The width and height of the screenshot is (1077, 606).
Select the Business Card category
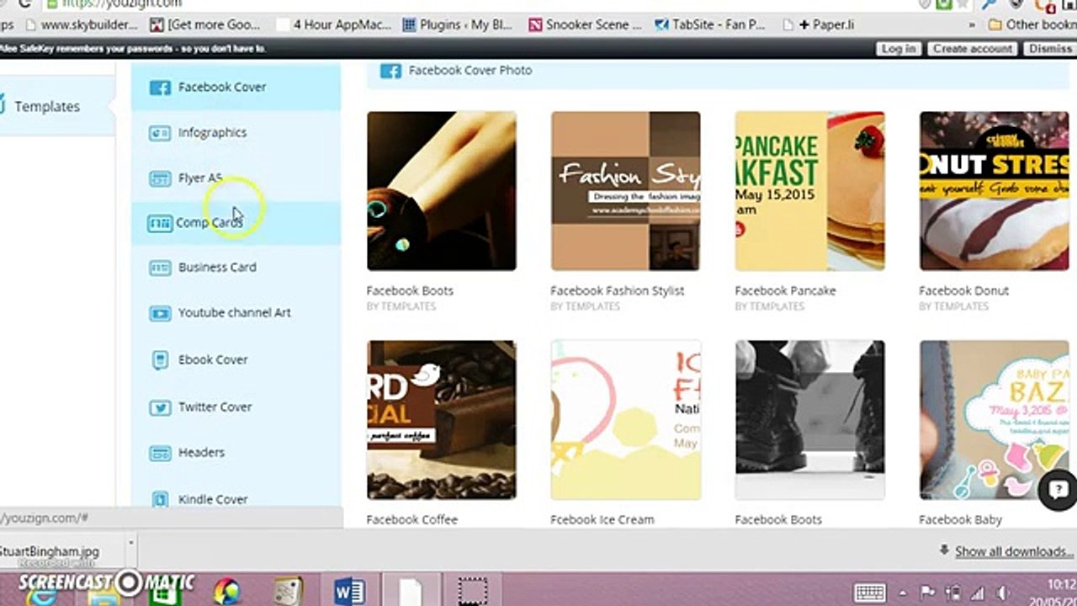[236, 268]
